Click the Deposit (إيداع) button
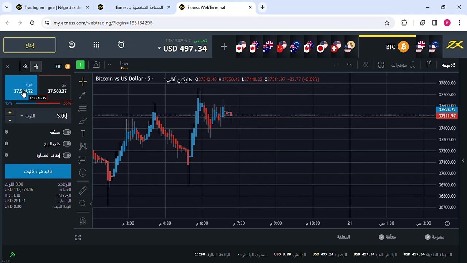This screenshot has width=467, height=263. (30, 45)
